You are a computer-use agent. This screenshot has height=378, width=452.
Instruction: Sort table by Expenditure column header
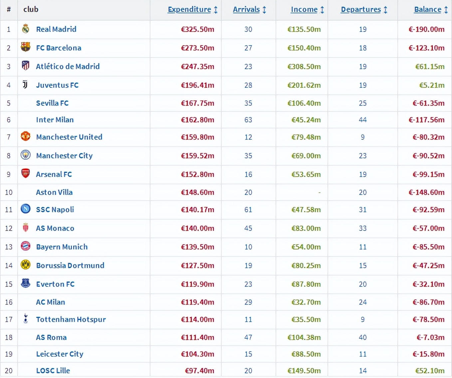pos(189,10)
